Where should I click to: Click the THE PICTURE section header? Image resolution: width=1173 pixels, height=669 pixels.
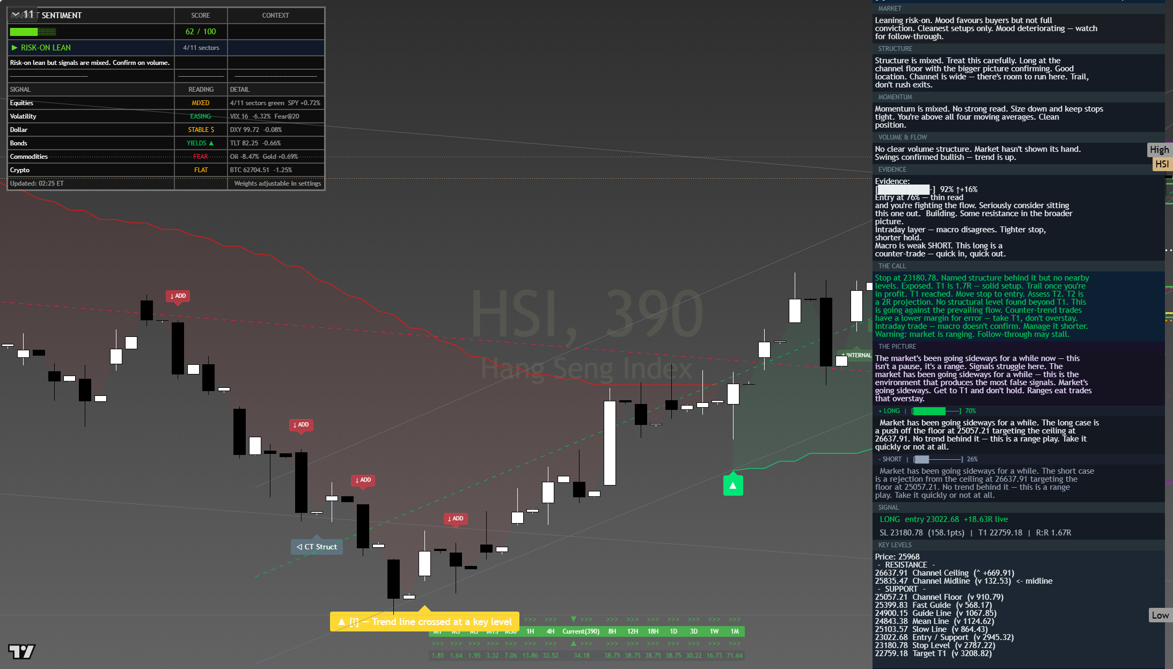(1018, 347)
